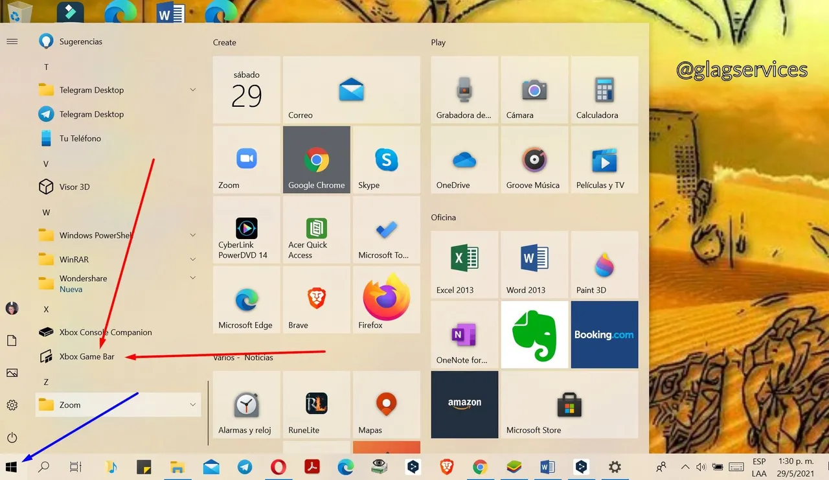This screenshot has height=480, width=829.
Task: Launch the Brave tile in Start menu
Action: (317, 300)
